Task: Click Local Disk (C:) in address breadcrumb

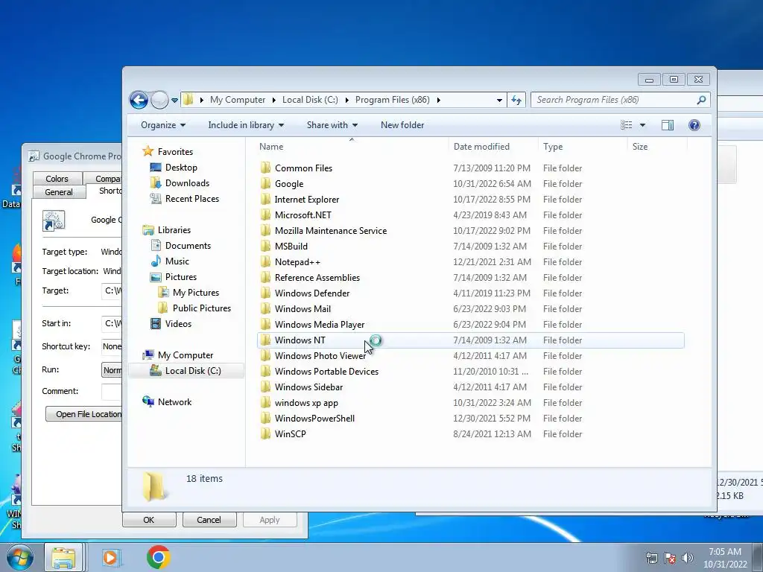Action: pos(310,100)
